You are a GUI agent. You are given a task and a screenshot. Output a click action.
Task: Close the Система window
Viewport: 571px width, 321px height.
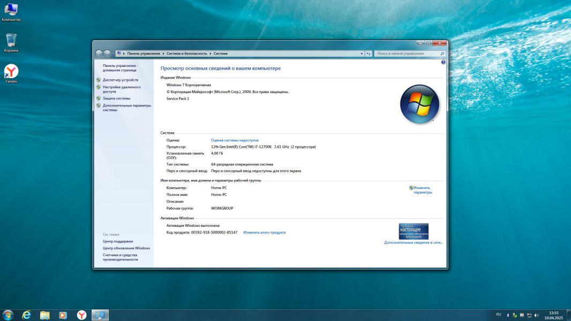(x=440, y=43)
